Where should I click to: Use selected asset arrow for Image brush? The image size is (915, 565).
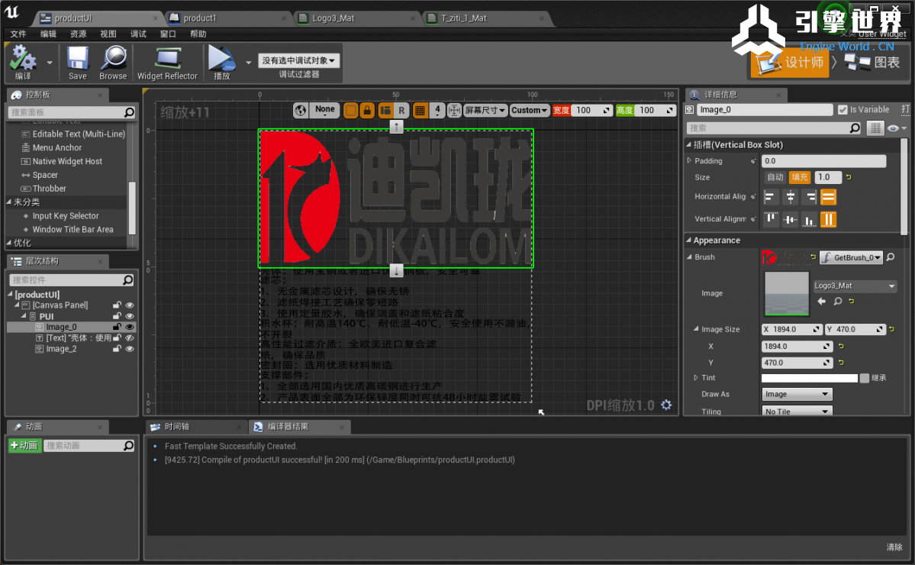[x=822, y=301]
